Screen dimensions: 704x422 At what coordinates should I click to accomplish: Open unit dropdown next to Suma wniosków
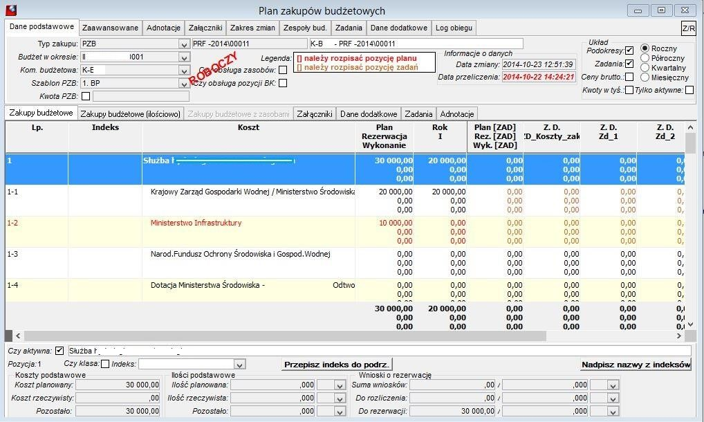point(613,385)
